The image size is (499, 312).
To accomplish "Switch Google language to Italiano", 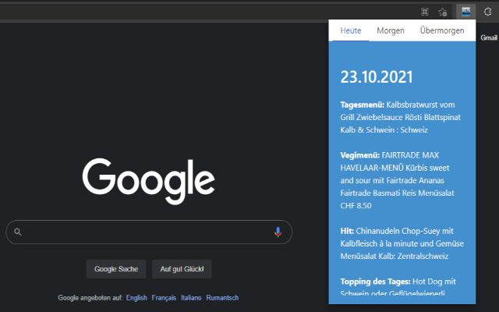I will [191, 298].
